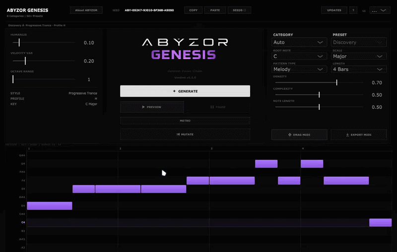Click the HUMANIZE slider handle
This screenshot has width=397, height=252.
pyautogui.click(x=19, y=43)
